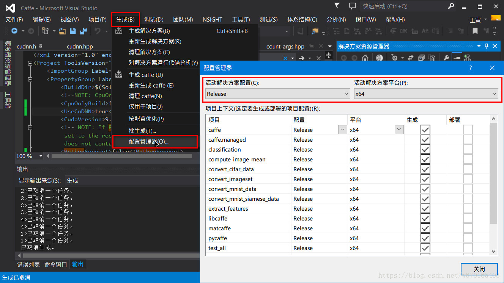Click Collapse All icon in Solution Explorer
Viewport: 504px width, 283px height.
click(421, 58)
